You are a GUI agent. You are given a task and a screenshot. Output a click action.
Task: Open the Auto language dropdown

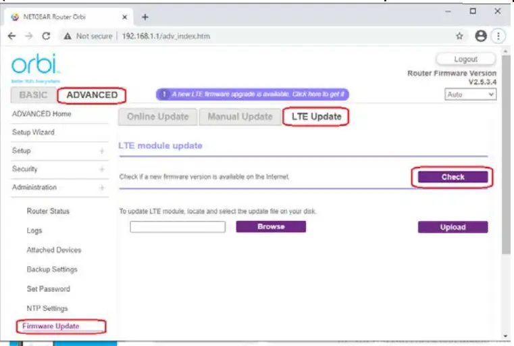tap(470, 95)
